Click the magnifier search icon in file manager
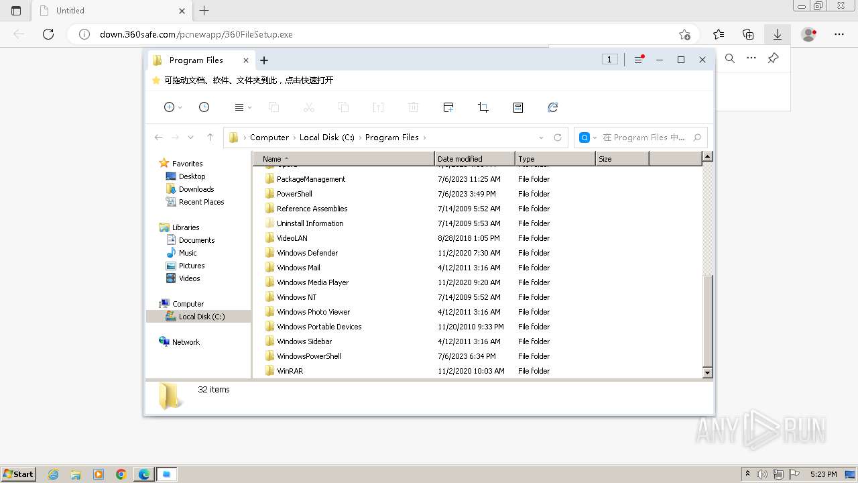The height and width of the screenshot is (483, 858). pyautogui.click(x=697, y=138)
